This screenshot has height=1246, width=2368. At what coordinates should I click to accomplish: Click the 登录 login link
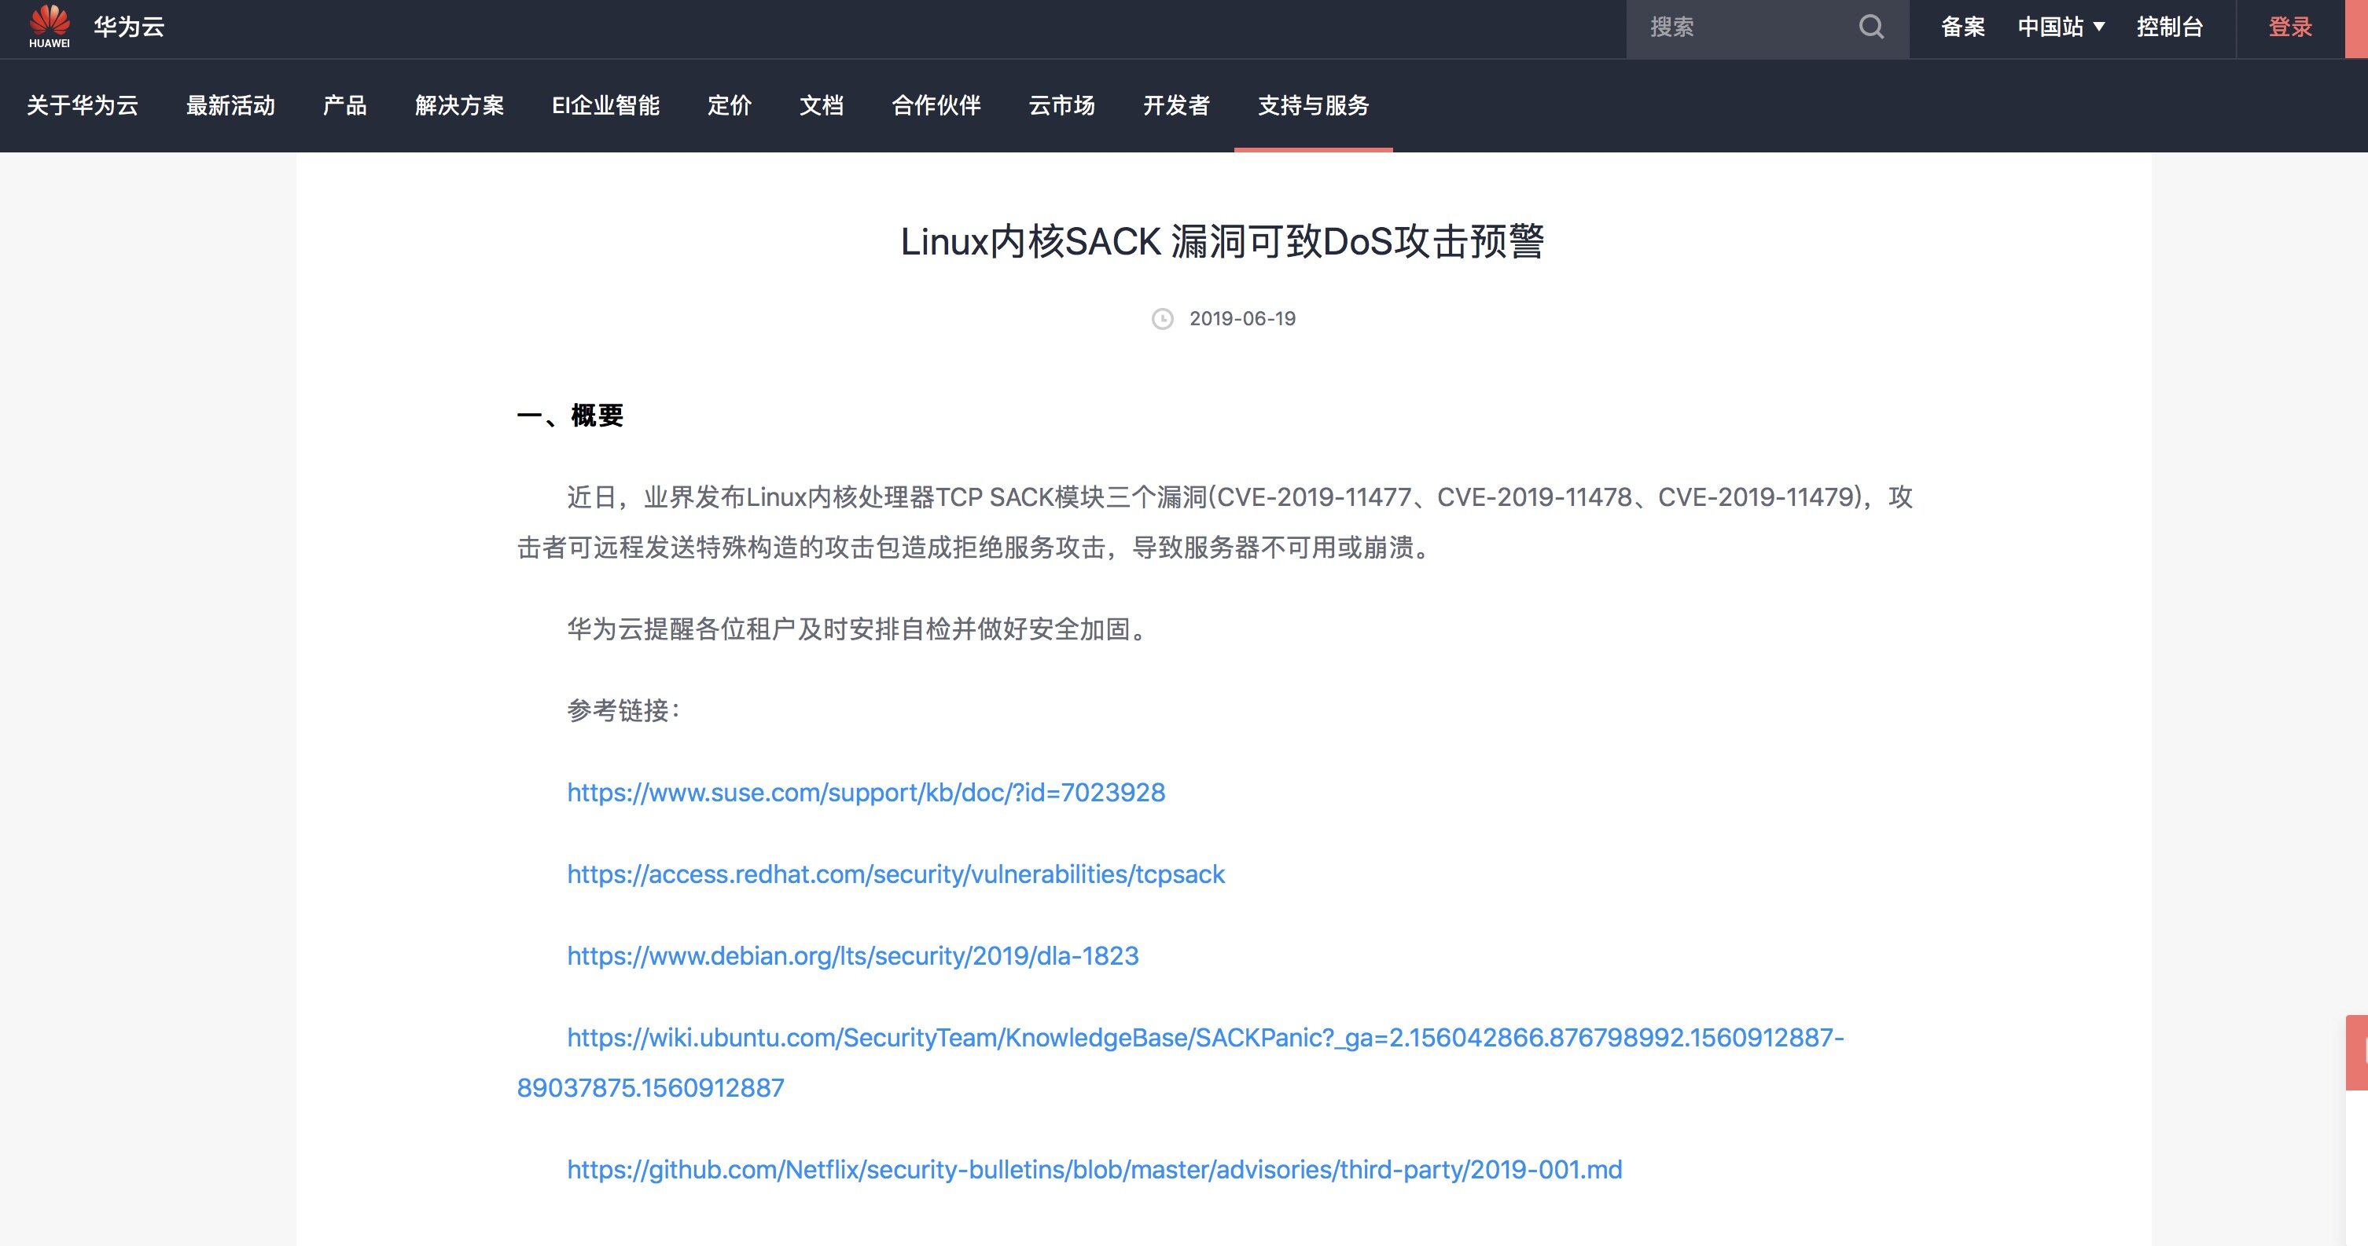pos(2291,27)
